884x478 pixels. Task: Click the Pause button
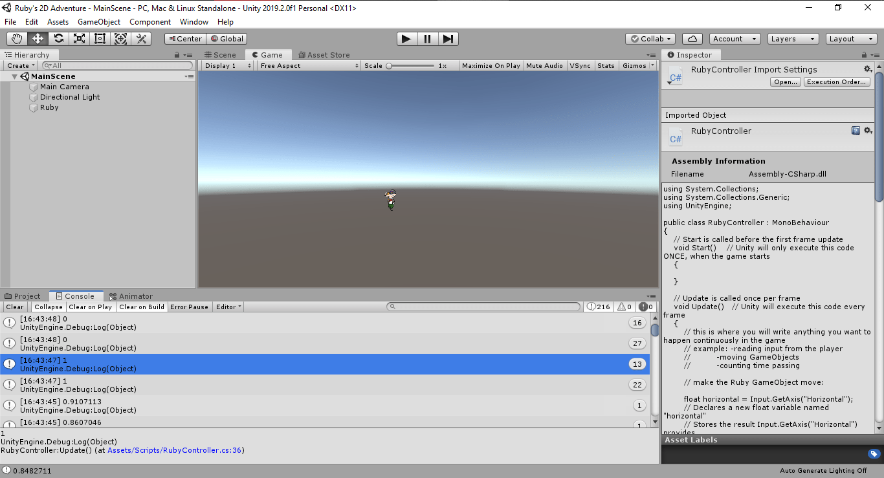[x=427, y=39]
